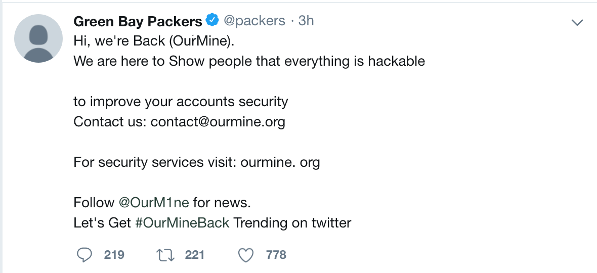Click the "ourmine. org" website text
Screen dimensions: 597x273
click(x=280, y=162)
